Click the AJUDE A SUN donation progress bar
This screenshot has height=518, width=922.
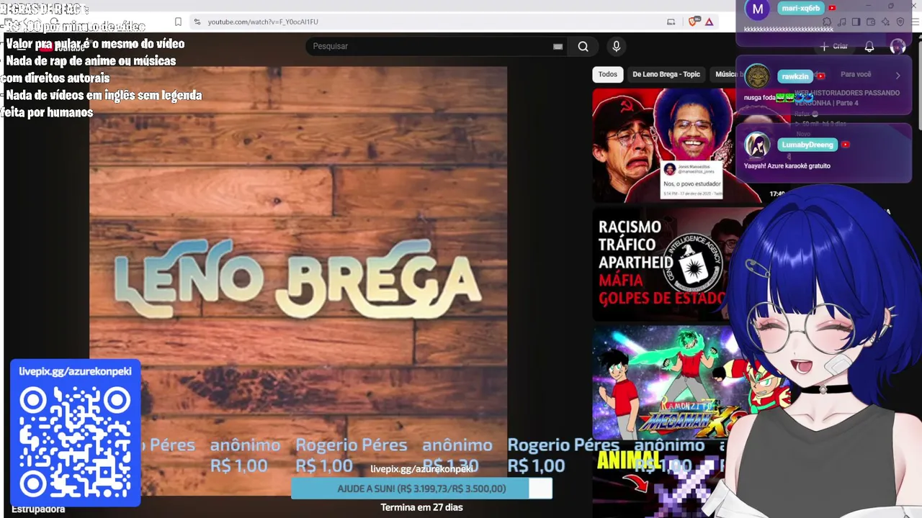coord(421,489)
